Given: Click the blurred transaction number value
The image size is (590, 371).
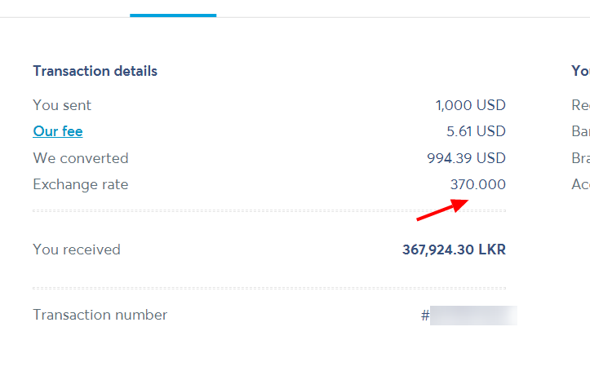Looking at the screenshot, I should point(473,316).
